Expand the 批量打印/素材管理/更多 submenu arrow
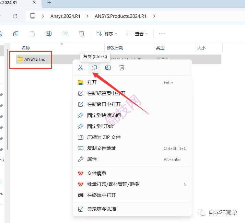Viewport: 245px width, 223px height. coord(185,184)
